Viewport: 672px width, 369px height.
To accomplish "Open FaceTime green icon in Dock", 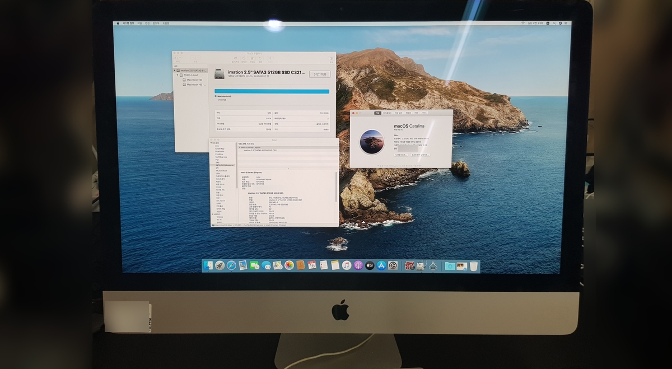I will [255, 265].
